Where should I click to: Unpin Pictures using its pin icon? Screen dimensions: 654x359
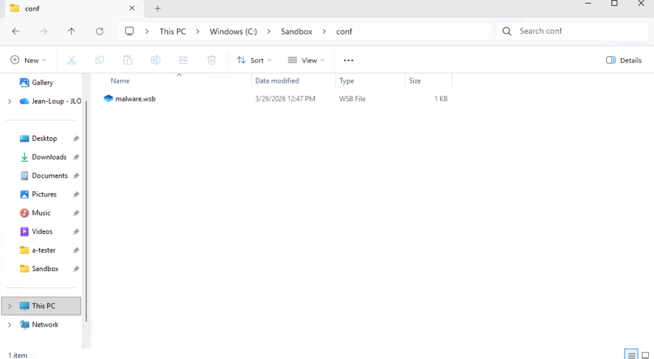coord(76,194)
